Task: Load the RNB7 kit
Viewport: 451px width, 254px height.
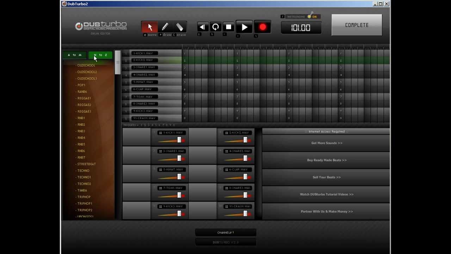Action: pyautogui.click(x=81, y=158)
